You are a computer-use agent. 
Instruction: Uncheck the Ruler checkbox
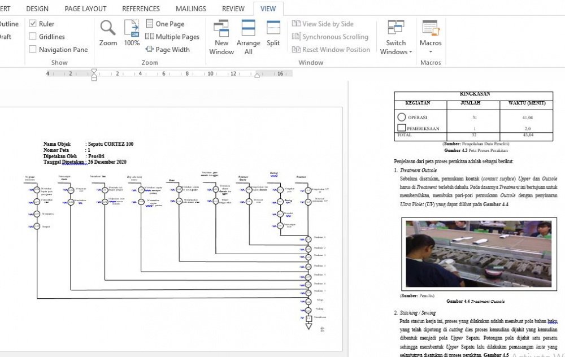[33, 24]
